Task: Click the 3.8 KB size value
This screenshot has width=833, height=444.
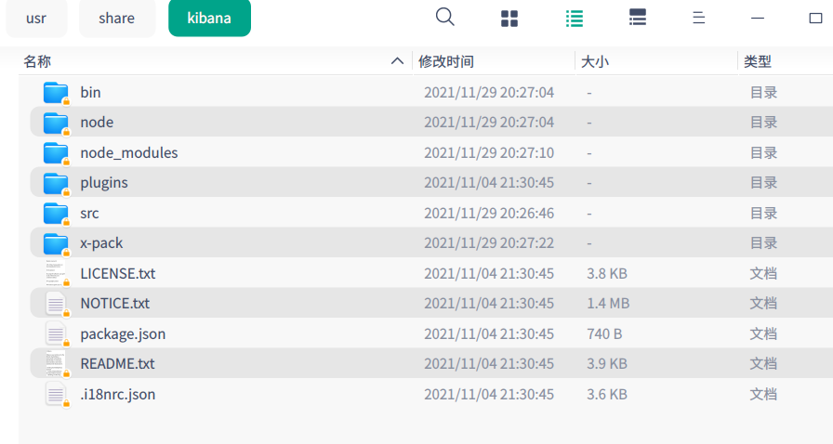Action: pos(607,273)
